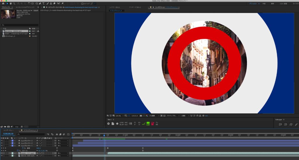299x160 pixels.
Task: Select the Type (T) tool
Action: tap(44, 3)
